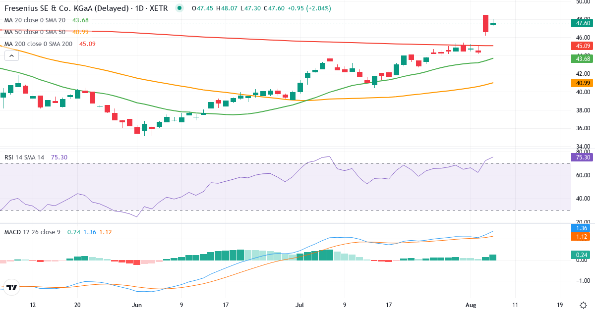This screenshot has width=595, height=312.
Task: Click the 40.99 MA 50 price tag
Action: (x=582, y=83)
